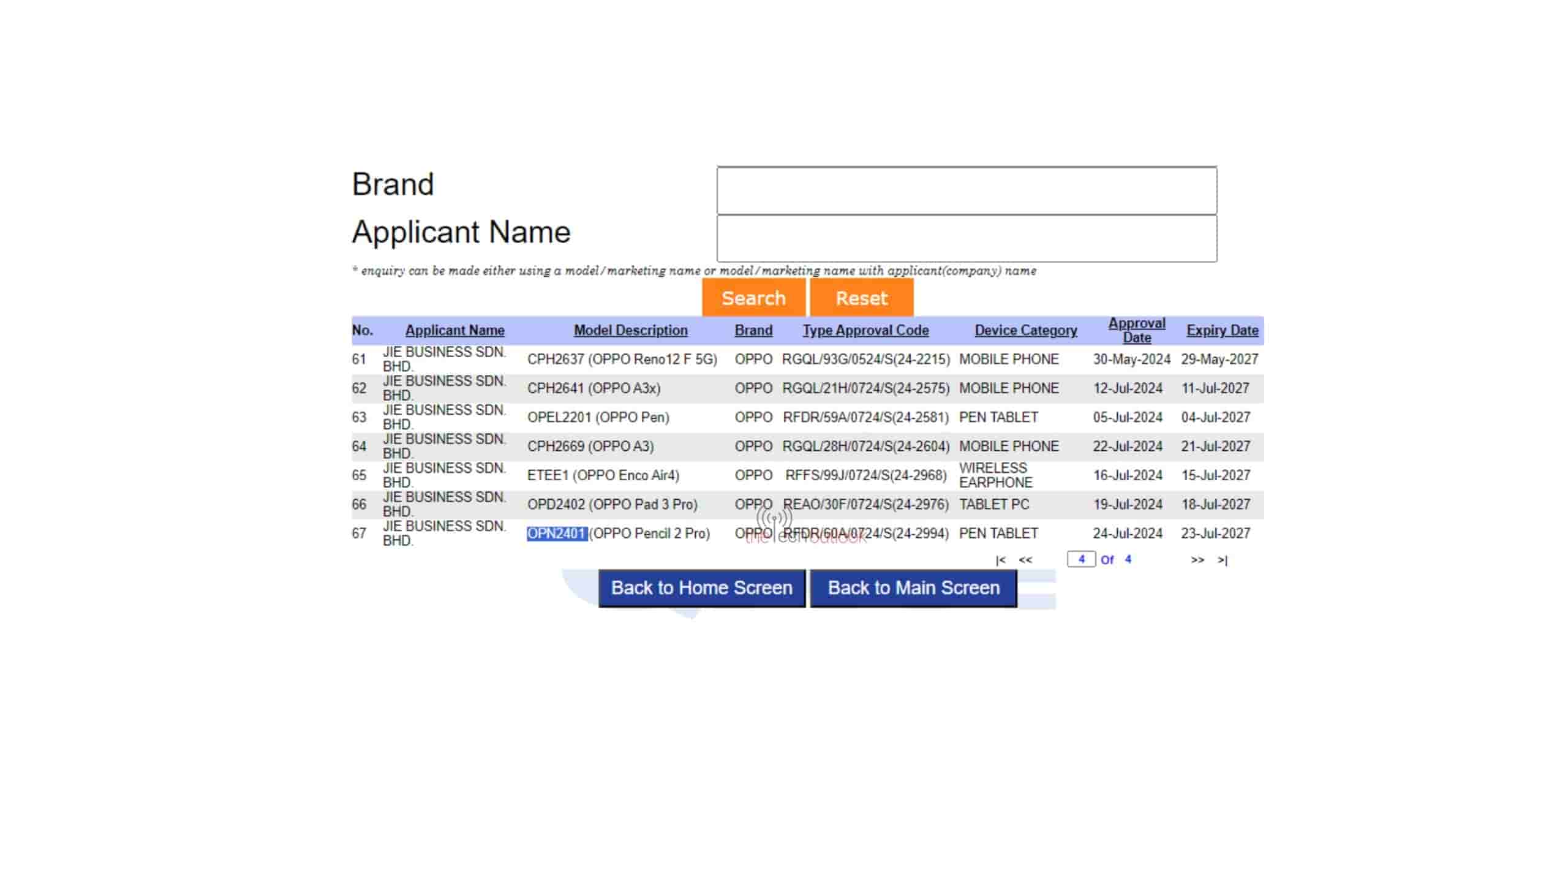Sort by Device Category column header
The image size is (1568, 882).
click(1025, 330)
